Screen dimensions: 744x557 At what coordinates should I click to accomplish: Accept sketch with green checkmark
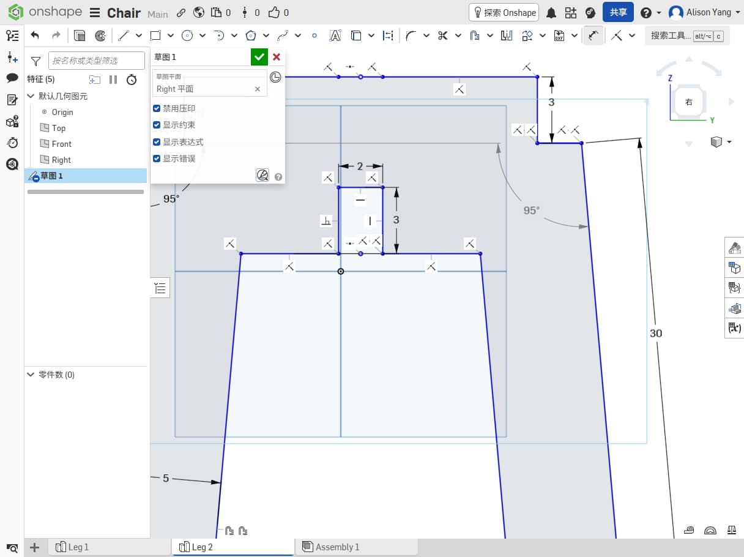point(259,57)
